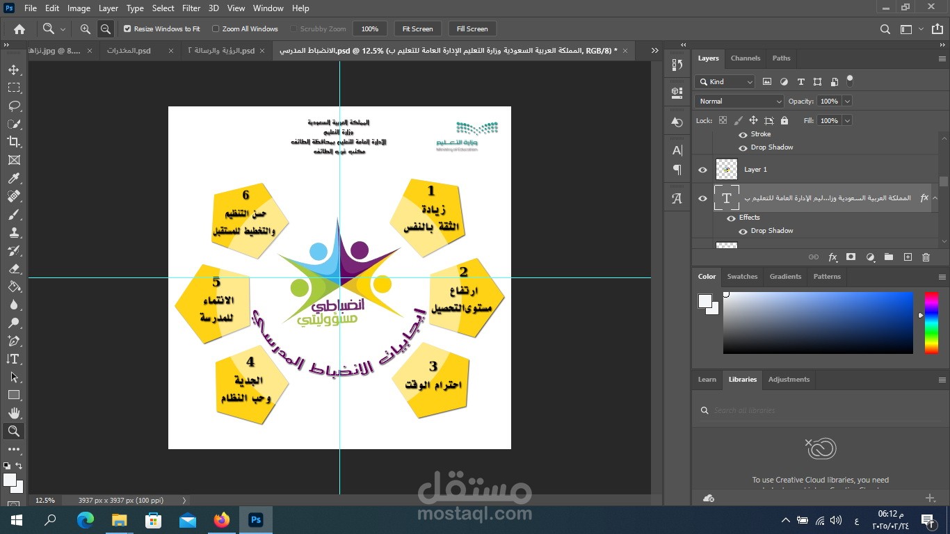The width and height of the screenshot is (950, 534).
Task: Open the Fill value dropdown arrow
Action: click(847, 120)
